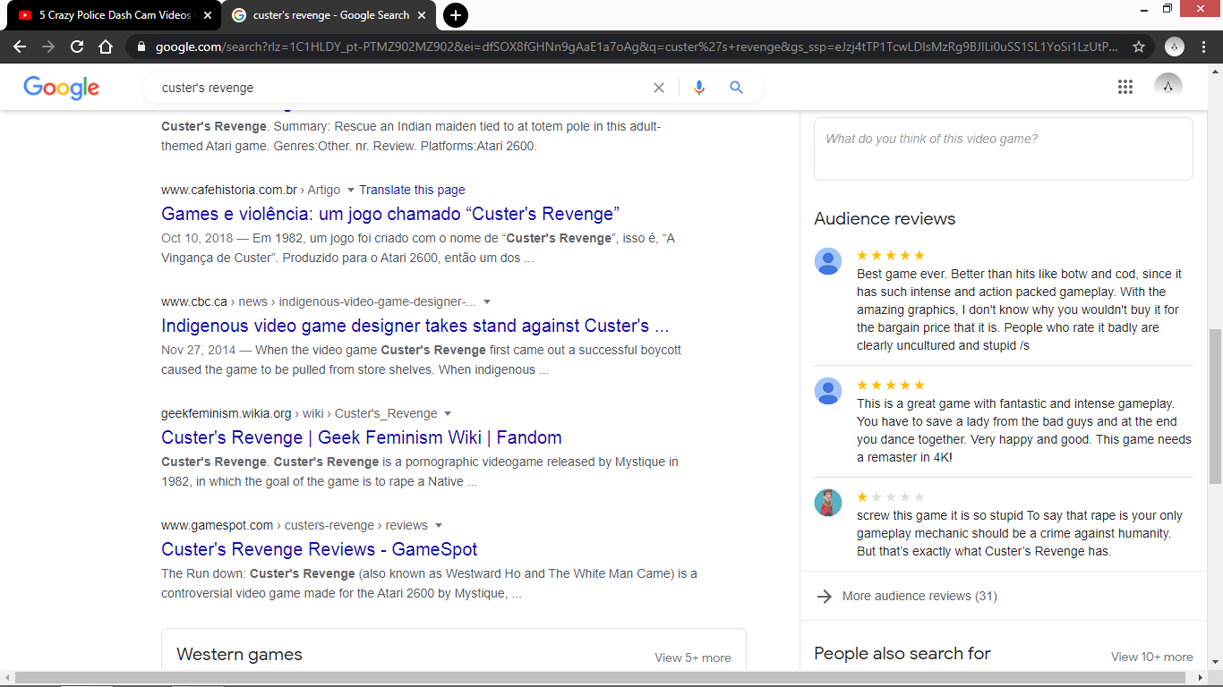Click View 10+ more in People also search for
Screen dimensions: 1223x687
point(1151,657)
